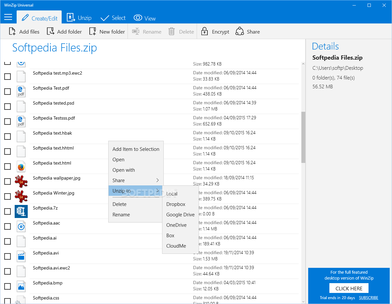The image size is (392, 304).
Task: Click the Softpedia wallpaper.jpg thumbnail icon
Action: (x=21, y=181)
